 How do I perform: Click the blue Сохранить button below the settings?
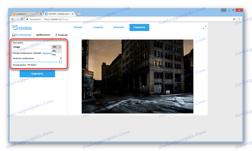[x=37, y=74]
